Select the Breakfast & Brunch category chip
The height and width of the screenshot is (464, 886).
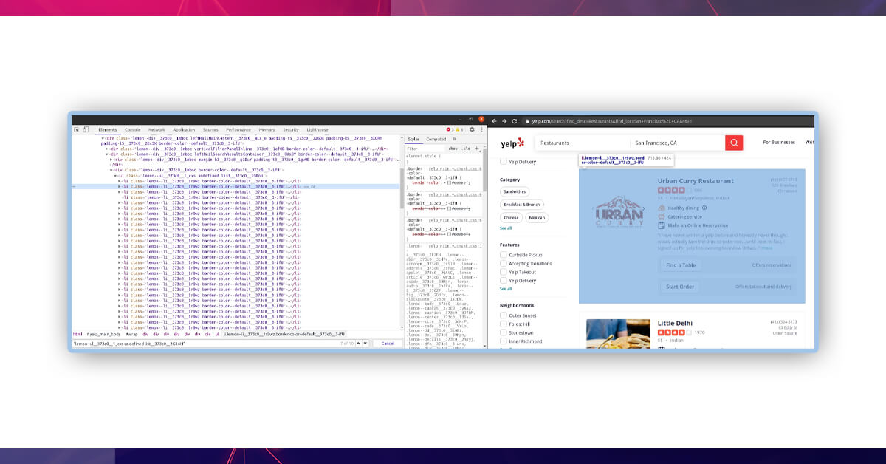[x=522, y=204]
